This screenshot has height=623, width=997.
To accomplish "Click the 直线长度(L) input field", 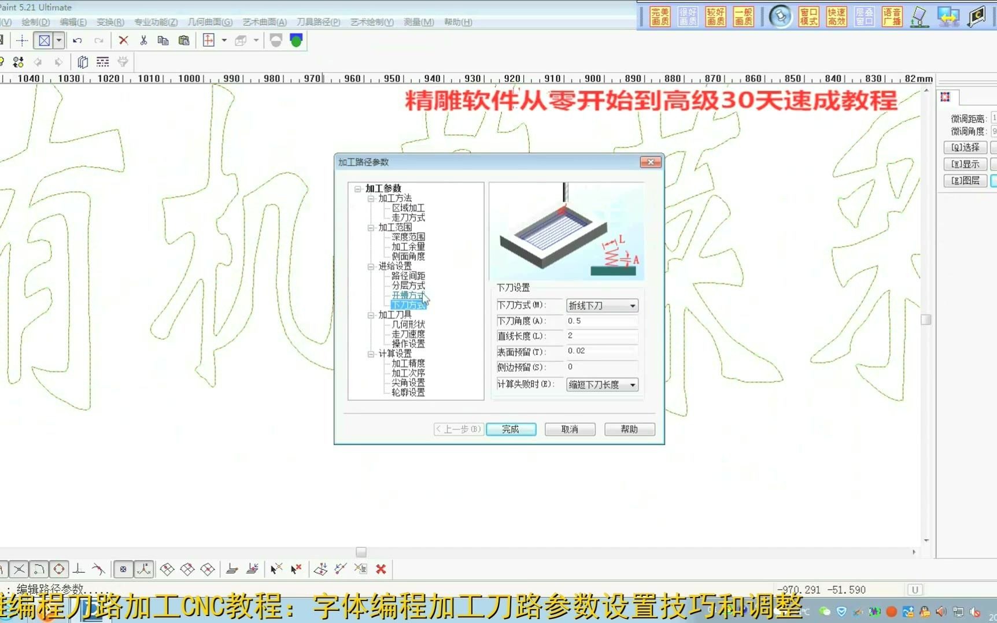I will [601, 336].
